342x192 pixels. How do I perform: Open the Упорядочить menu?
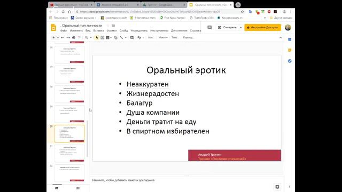139,31
